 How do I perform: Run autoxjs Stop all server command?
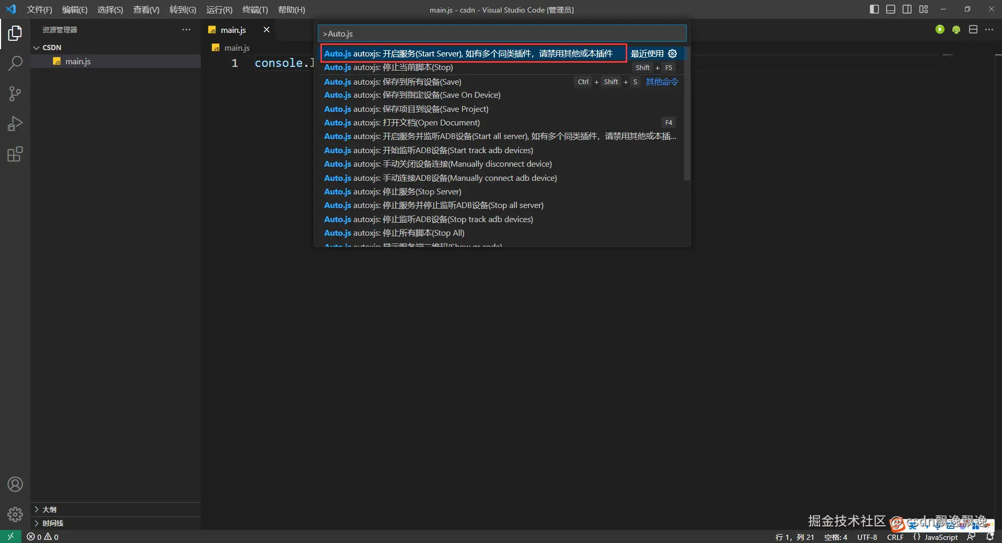tap(501, 205)
